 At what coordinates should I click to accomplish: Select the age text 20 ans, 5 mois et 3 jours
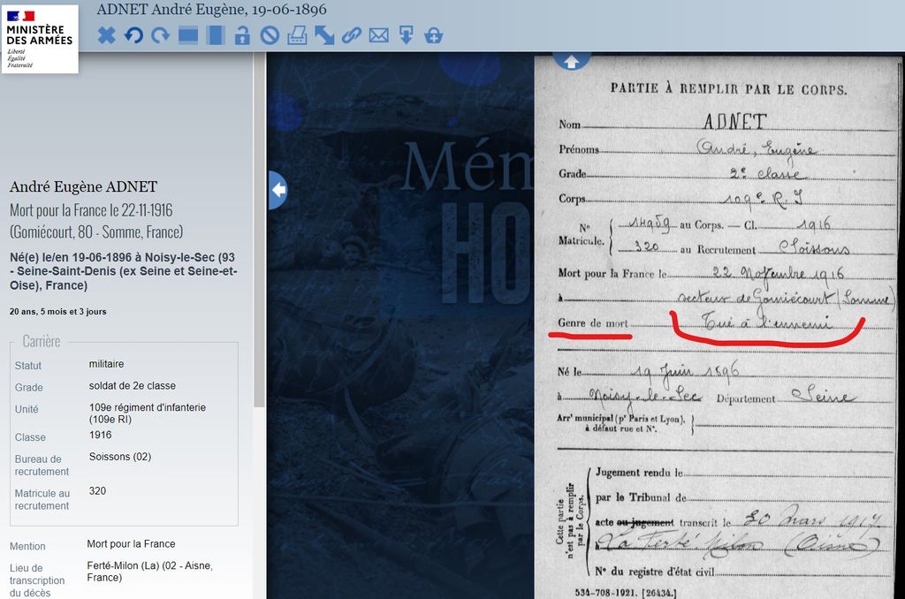point(57,312)
